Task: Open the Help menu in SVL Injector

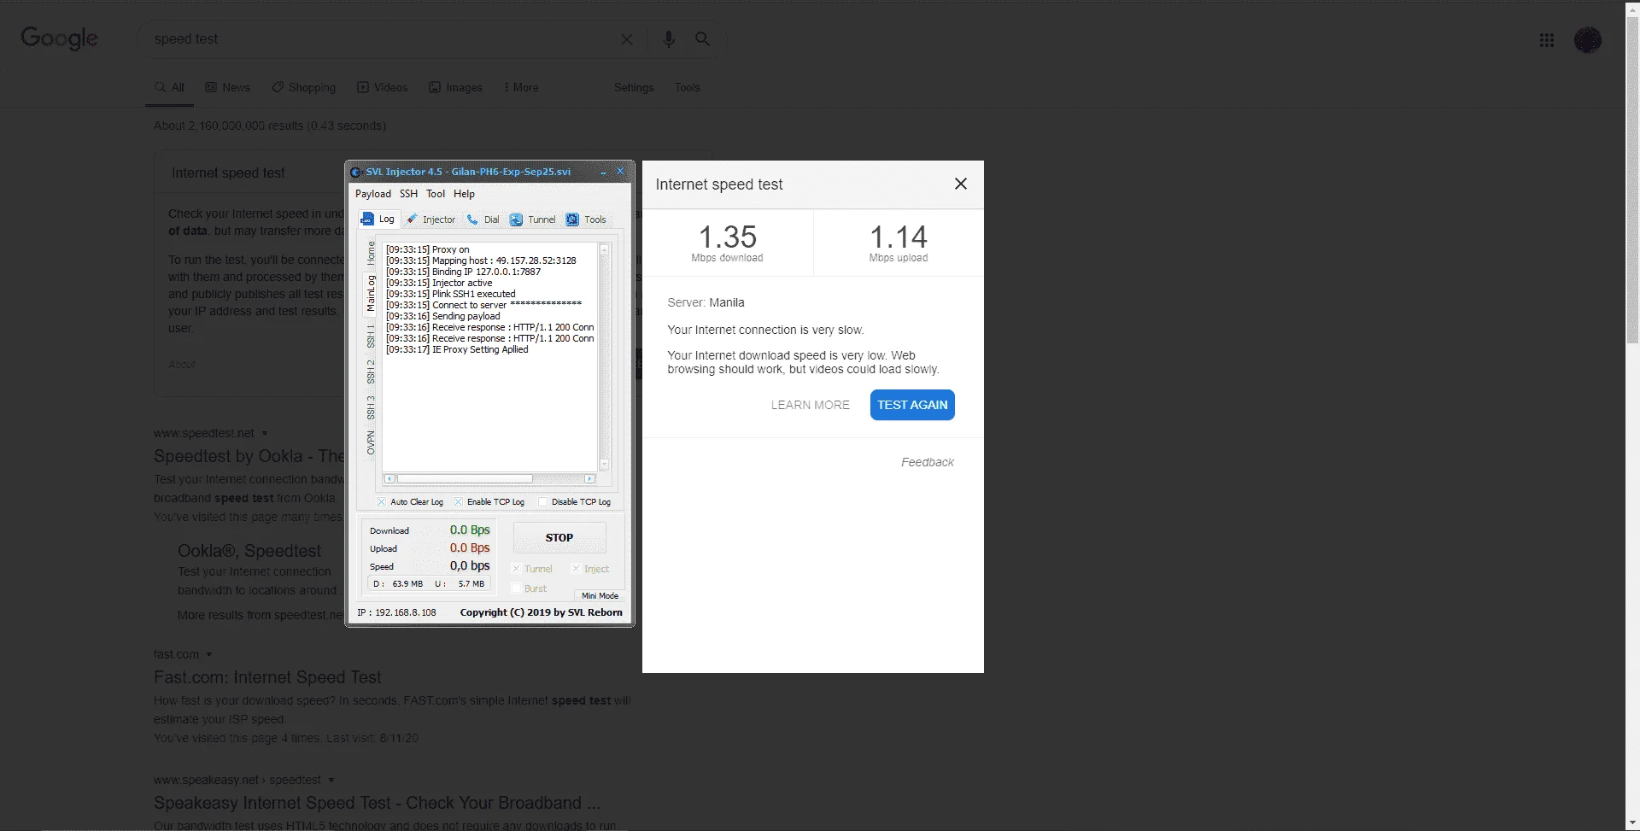Action: coord(464,194)
